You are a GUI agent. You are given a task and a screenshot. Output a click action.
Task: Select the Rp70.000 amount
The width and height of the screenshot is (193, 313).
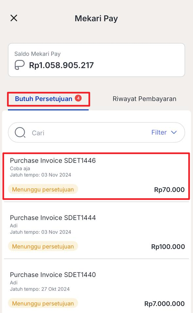pos(169,190)
